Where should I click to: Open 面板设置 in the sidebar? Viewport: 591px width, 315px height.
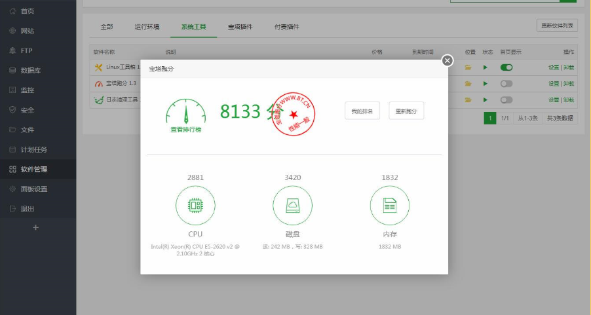(34, 189)
